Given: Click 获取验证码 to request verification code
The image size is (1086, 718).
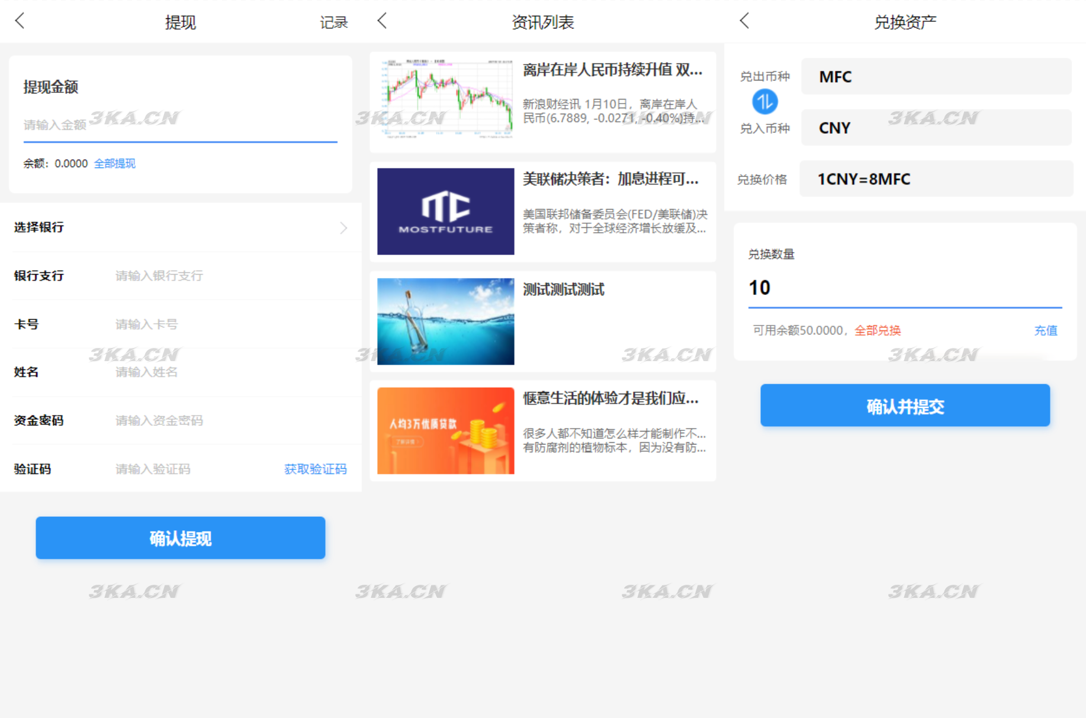Looking at the screenshot, I should (316, 469).
